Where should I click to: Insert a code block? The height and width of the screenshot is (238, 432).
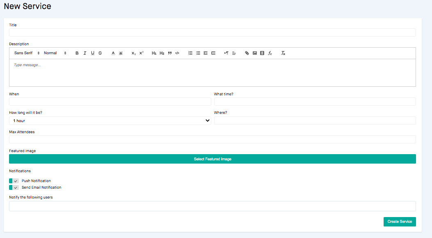pos(177,53)
